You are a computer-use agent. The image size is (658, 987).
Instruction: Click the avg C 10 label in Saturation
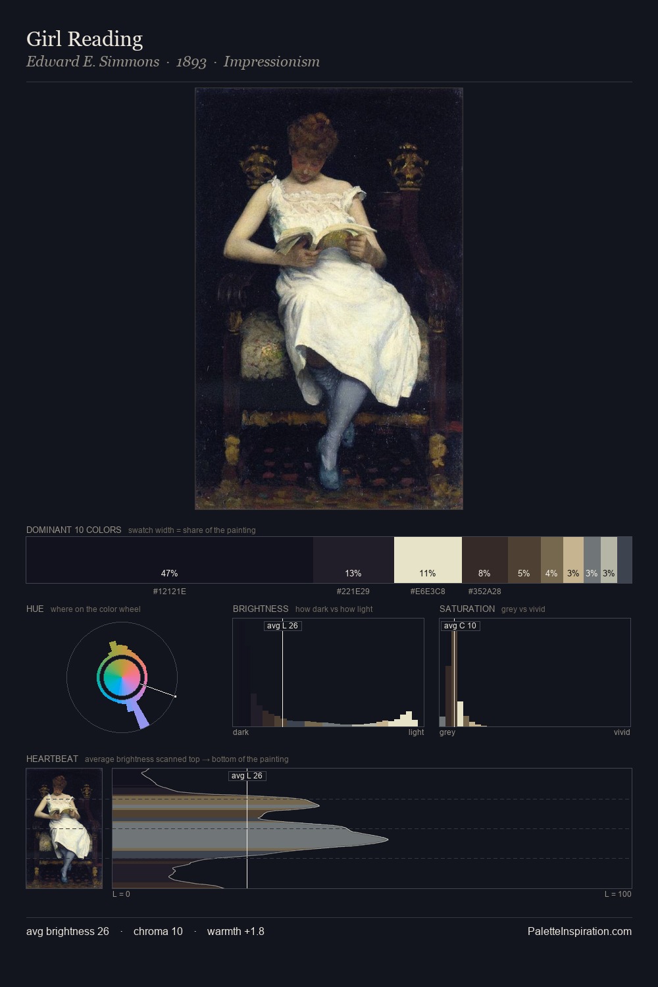(460, 626)
